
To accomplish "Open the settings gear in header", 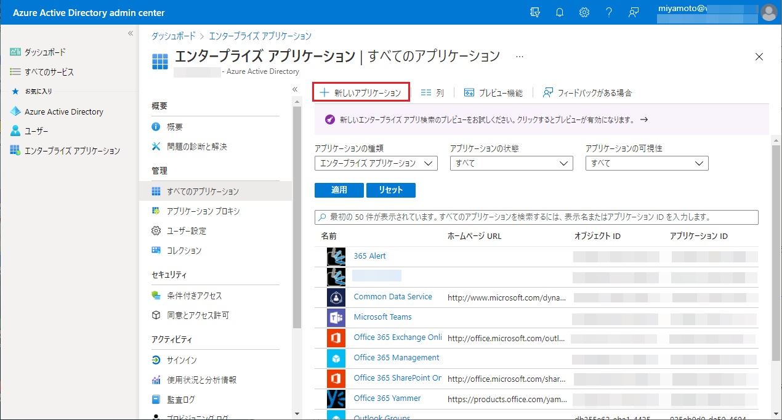I will pos(584,12).
